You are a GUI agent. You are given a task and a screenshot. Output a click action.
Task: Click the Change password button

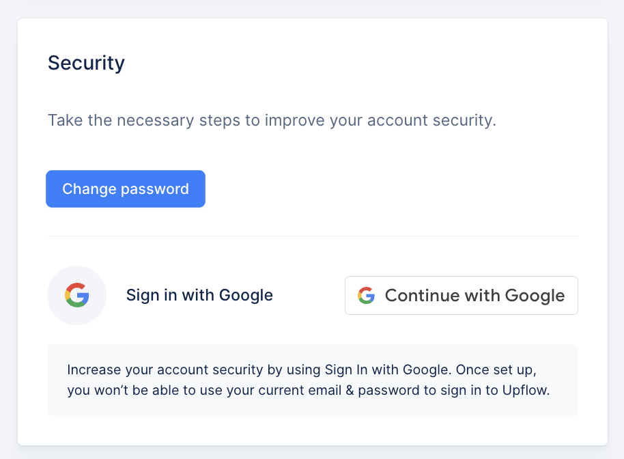pos(126,189)
